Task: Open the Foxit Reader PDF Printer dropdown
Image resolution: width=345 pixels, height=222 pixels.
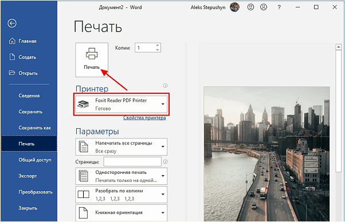Action: [121, 104]
